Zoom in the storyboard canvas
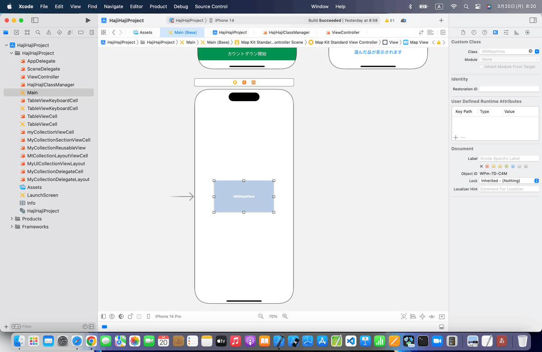Viewport: 542px width, 352px height. pyautogui.click(x=285, y=316)
